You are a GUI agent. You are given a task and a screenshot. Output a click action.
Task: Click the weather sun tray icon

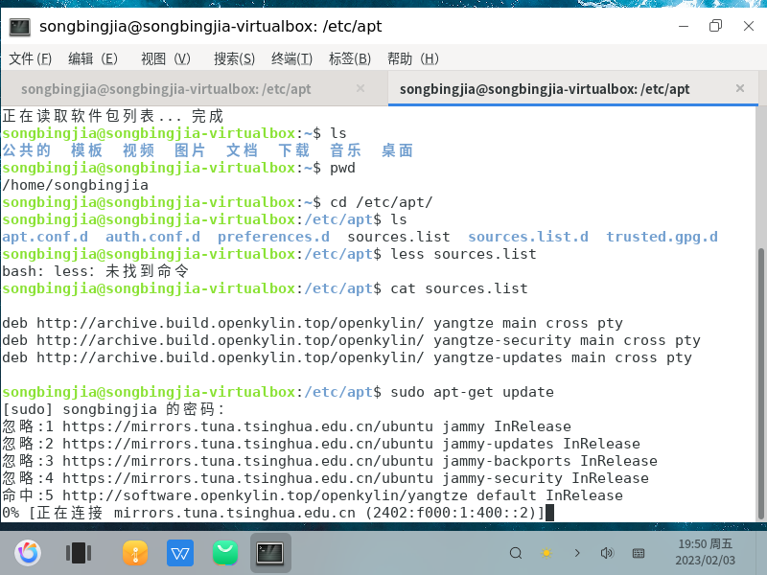coord(546,553)
